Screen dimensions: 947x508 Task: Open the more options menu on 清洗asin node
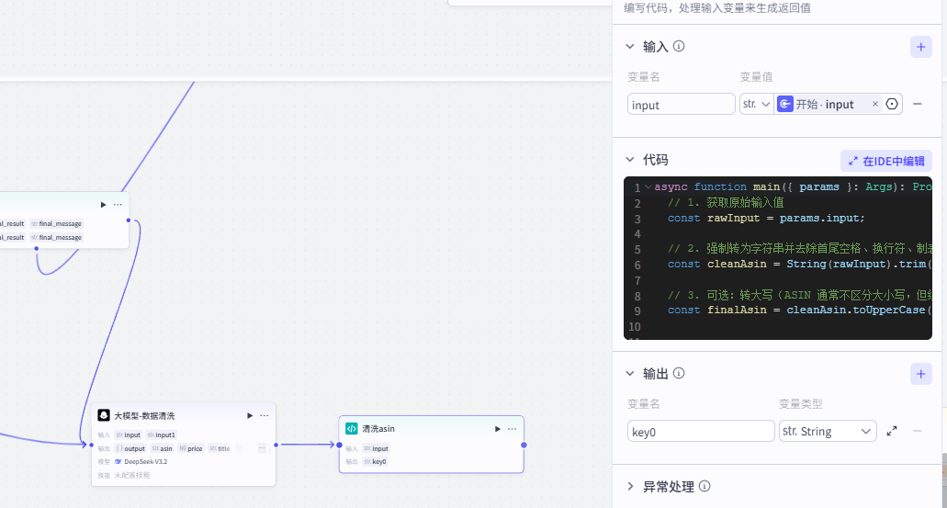tap(513, 429)
